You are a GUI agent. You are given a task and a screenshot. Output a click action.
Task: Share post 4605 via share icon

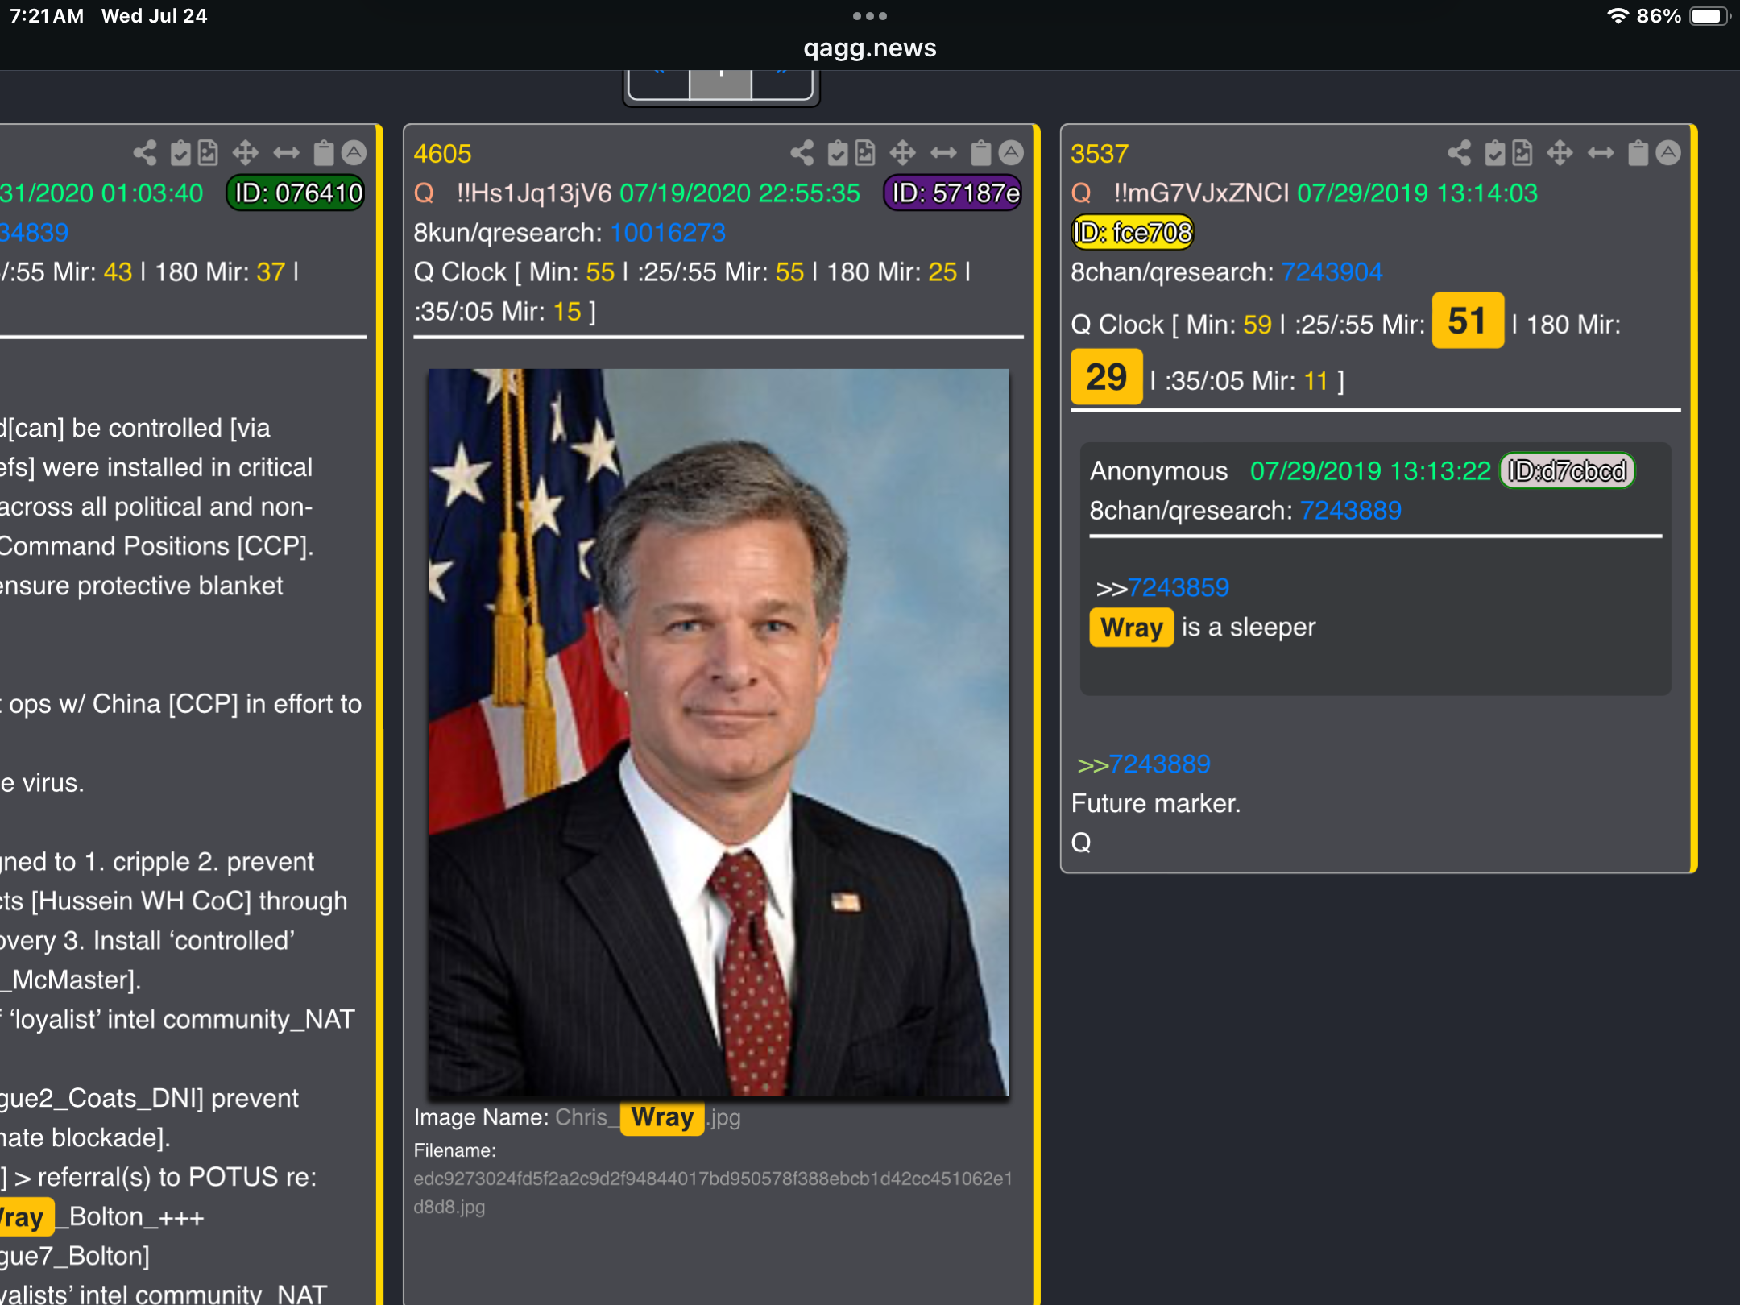click(x=802, y=152)
